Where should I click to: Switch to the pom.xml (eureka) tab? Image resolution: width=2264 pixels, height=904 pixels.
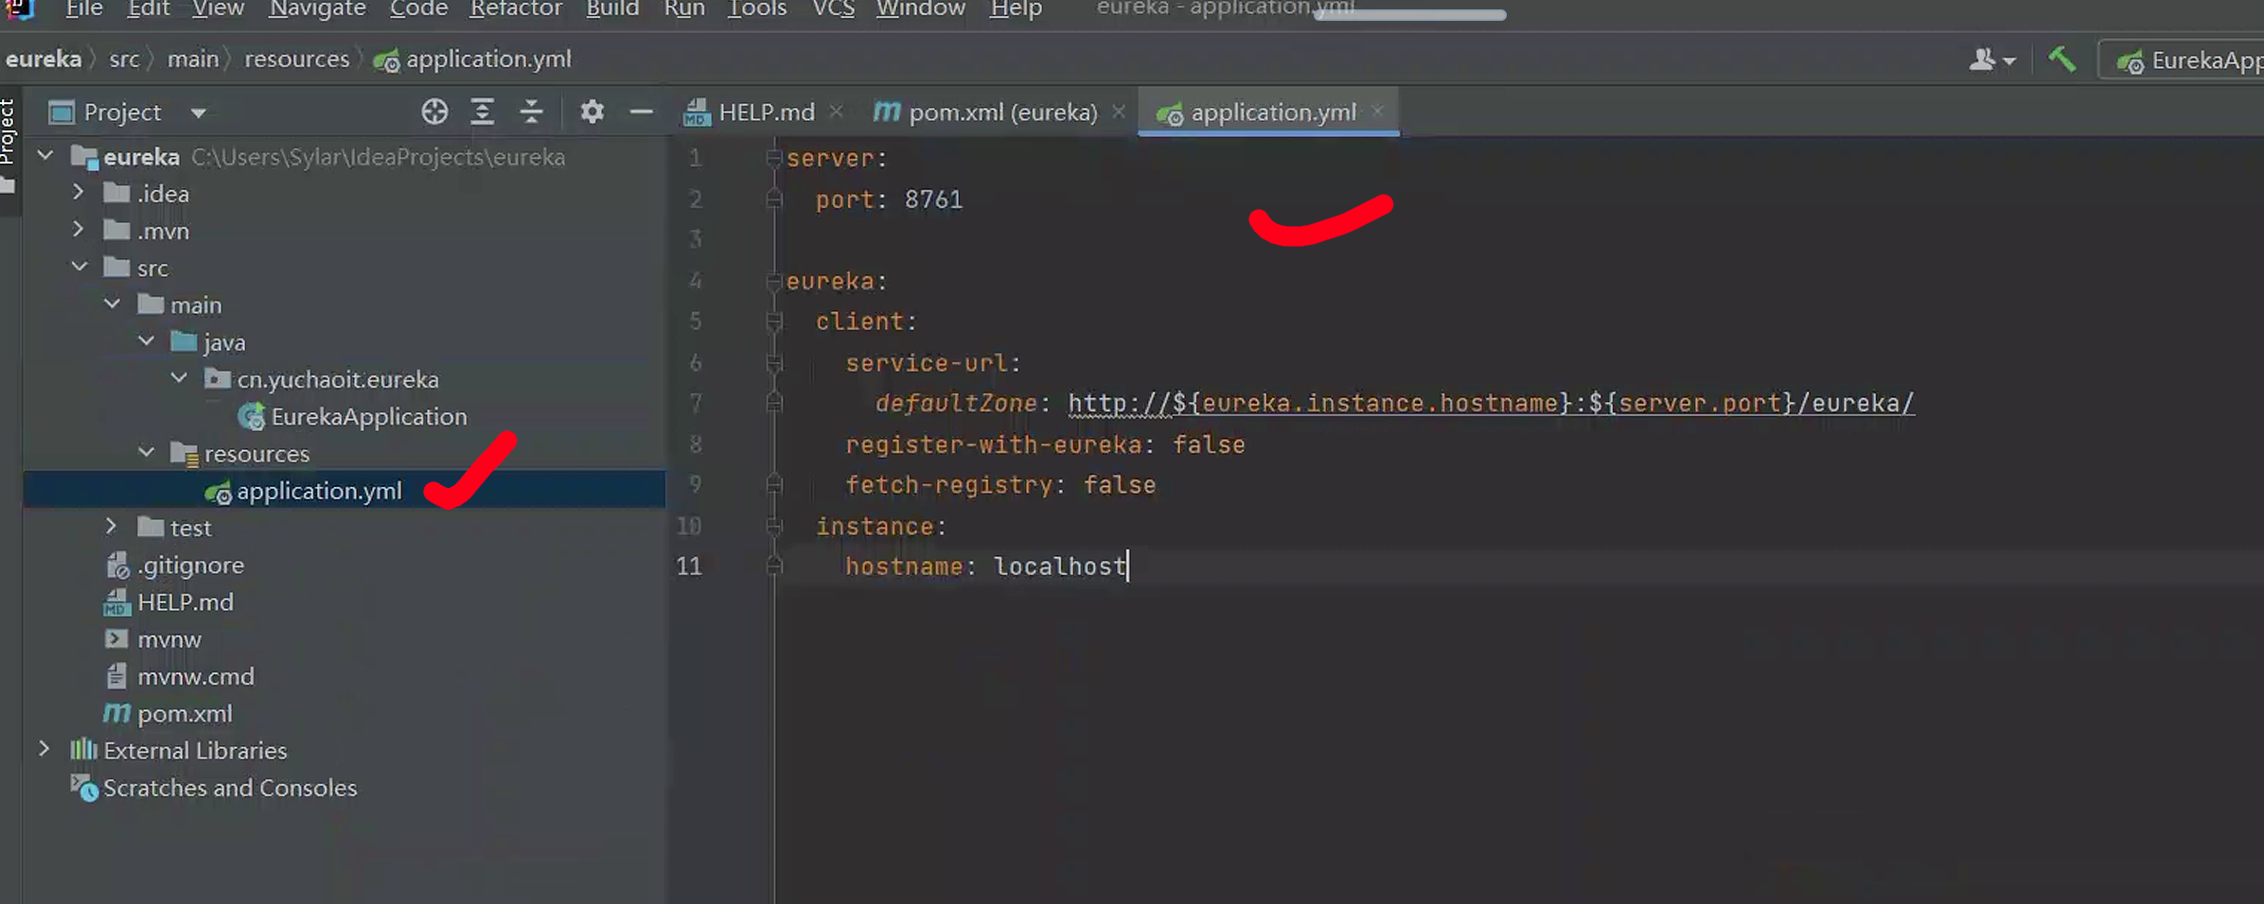coord(1001,113)
